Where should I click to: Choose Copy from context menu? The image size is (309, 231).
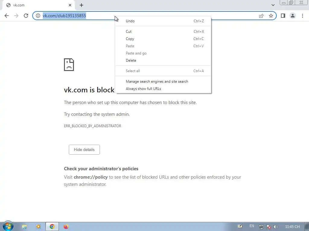(163, 39)
